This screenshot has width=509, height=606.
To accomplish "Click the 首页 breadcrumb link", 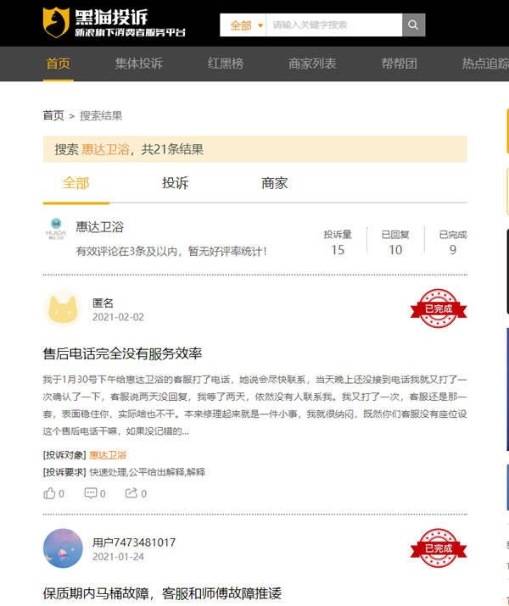I will point(53,115).
